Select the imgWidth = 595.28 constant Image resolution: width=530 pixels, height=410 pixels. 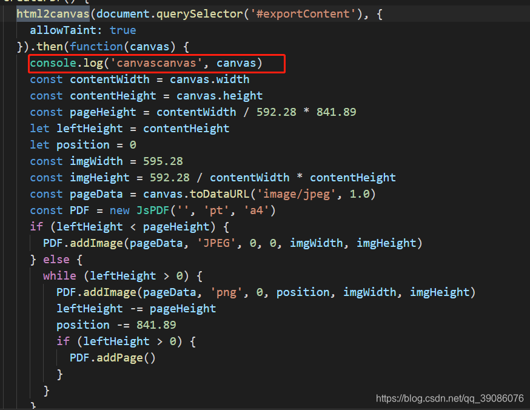(106, 161)
